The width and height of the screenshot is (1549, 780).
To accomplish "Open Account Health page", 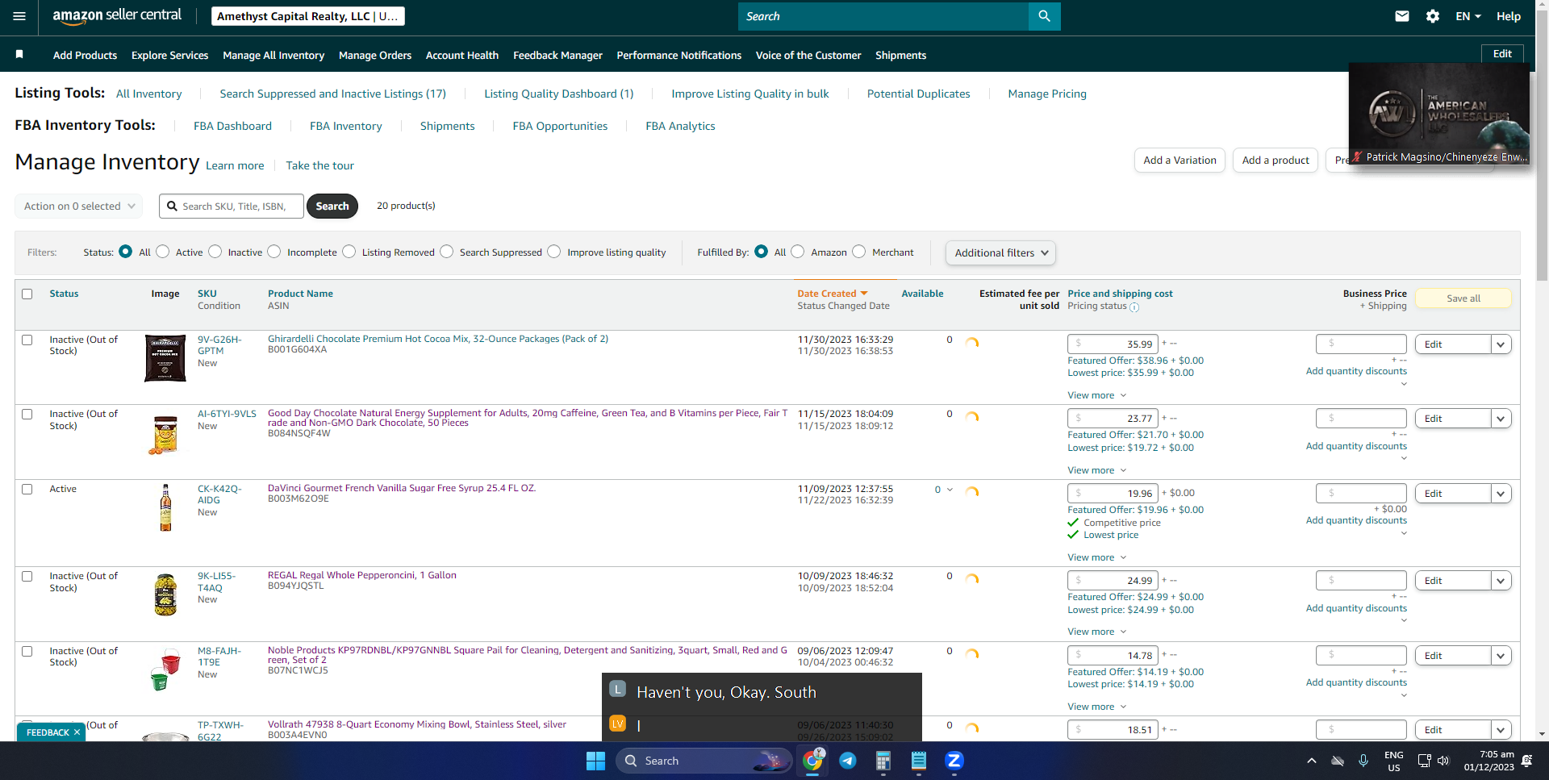I will pyautogui.click(x=462, y=55).
